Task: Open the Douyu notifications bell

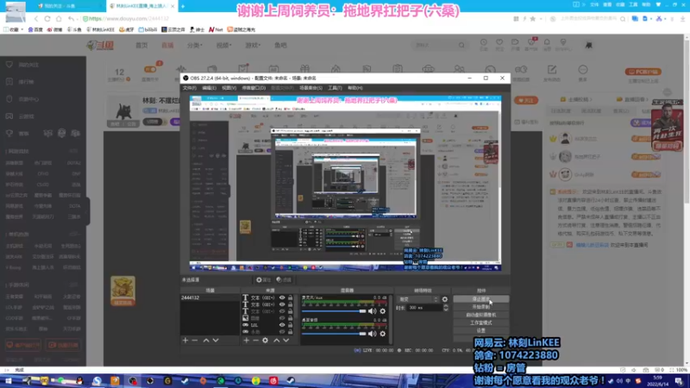Action: 547,42
